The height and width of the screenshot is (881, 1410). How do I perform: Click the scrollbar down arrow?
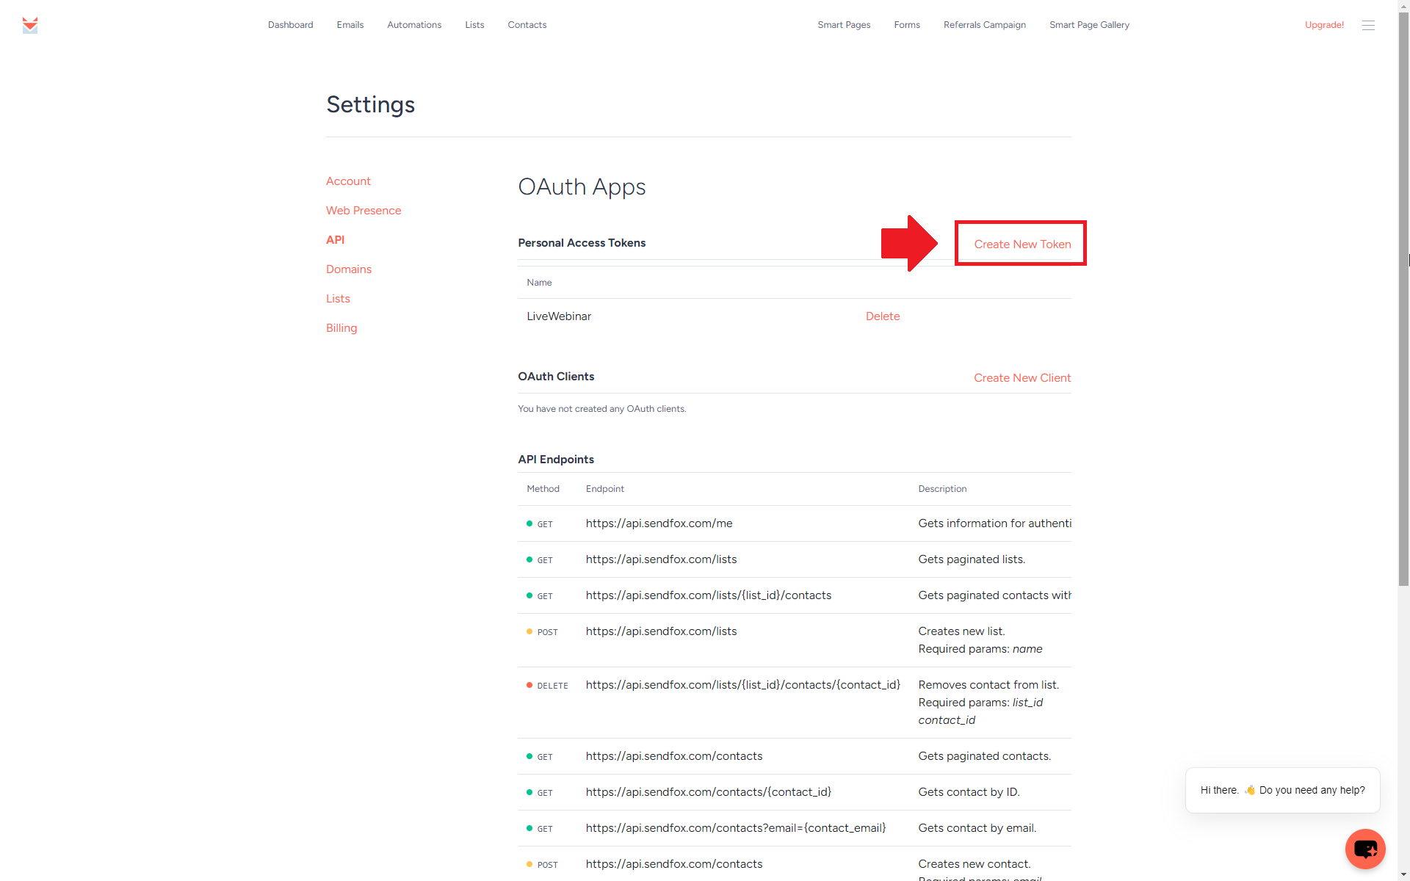[x=1403, y=874]
